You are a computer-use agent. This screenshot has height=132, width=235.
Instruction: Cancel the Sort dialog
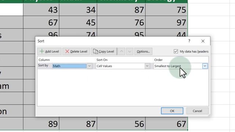tap(198, 111)
